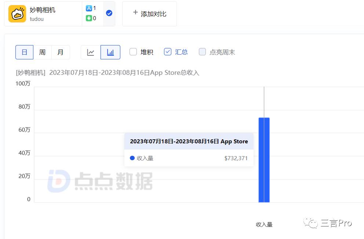
Task: Click the 80万 y-axis label
Action: (24, 107)
